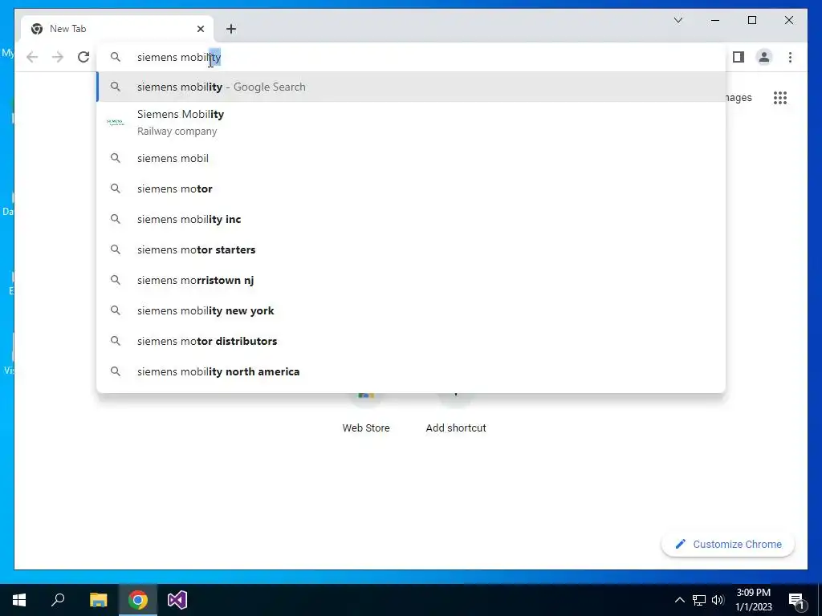Open the Google apps grid
This screenshot has height=616, width=822.
[780, 97]
